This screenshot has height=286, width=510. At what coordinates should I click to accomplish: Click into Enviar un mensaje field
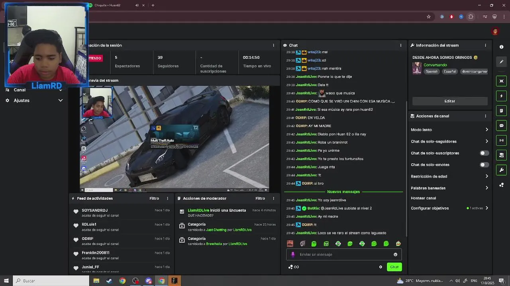point(345,255)
